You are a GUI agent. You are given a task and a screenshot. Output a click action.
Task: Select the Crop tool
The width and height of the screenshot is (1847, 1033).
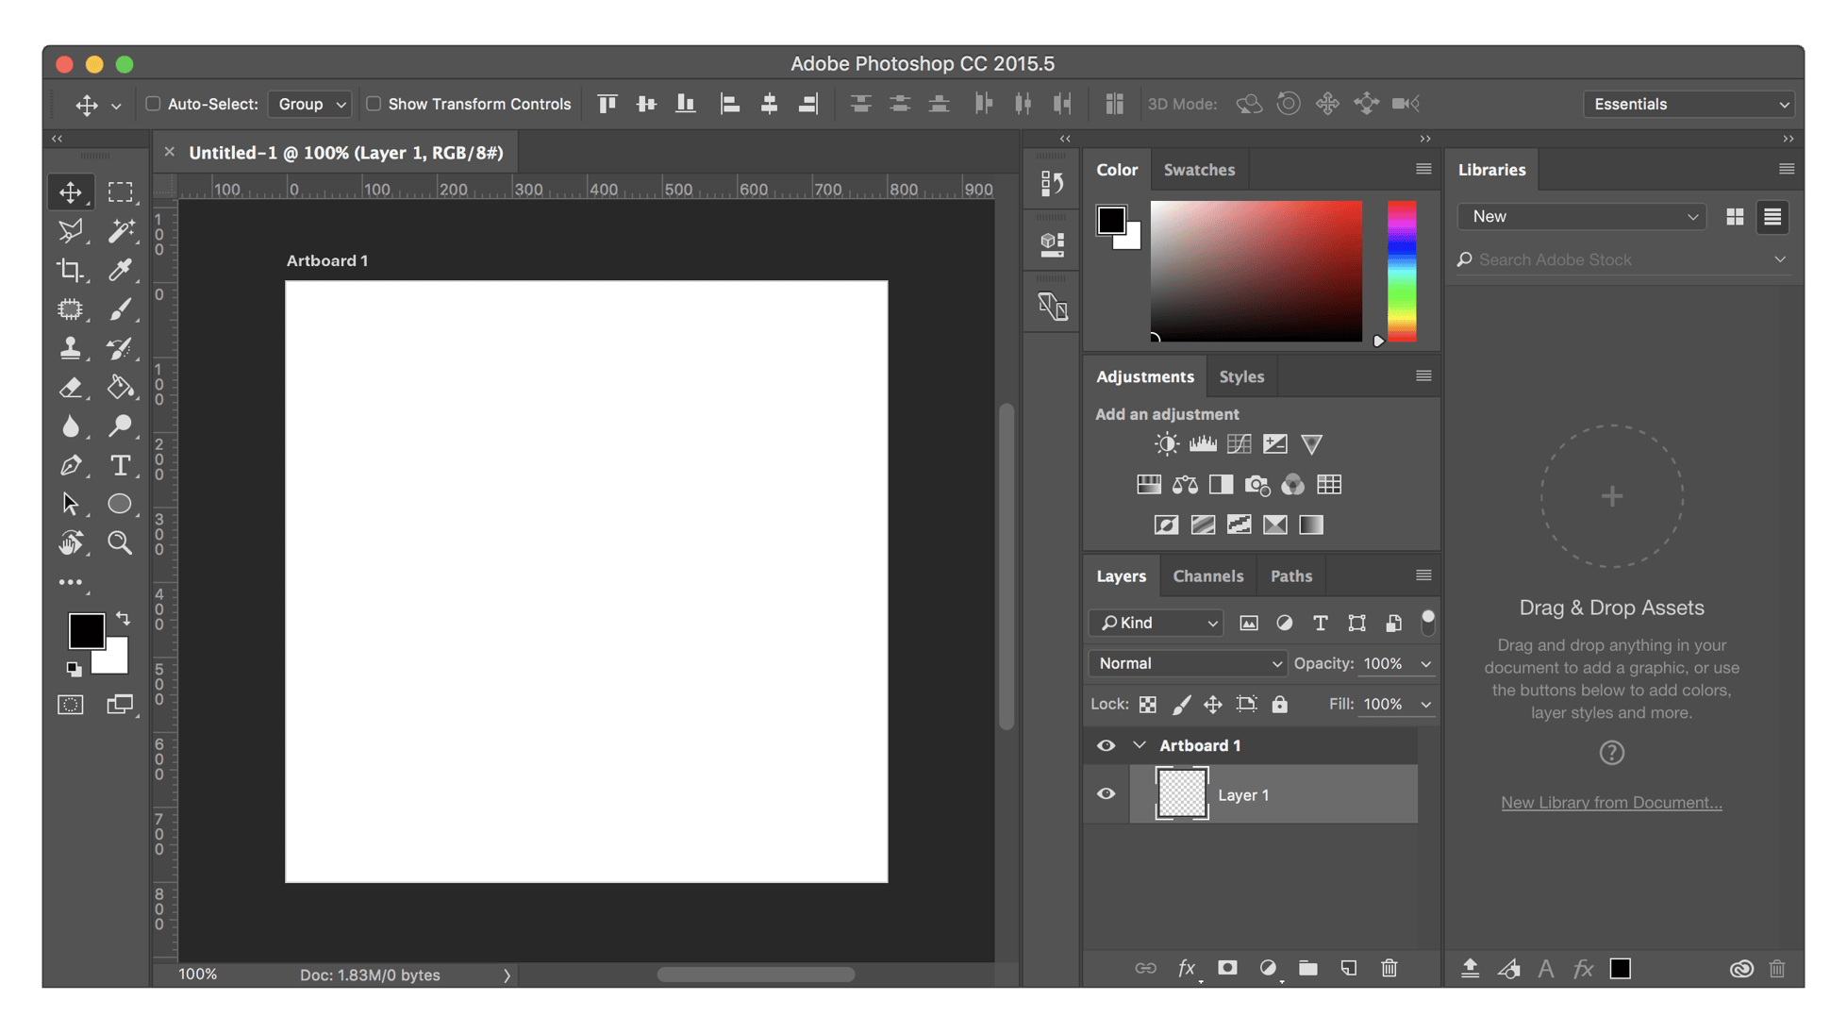pyautogui.click(x=72, y=270)
